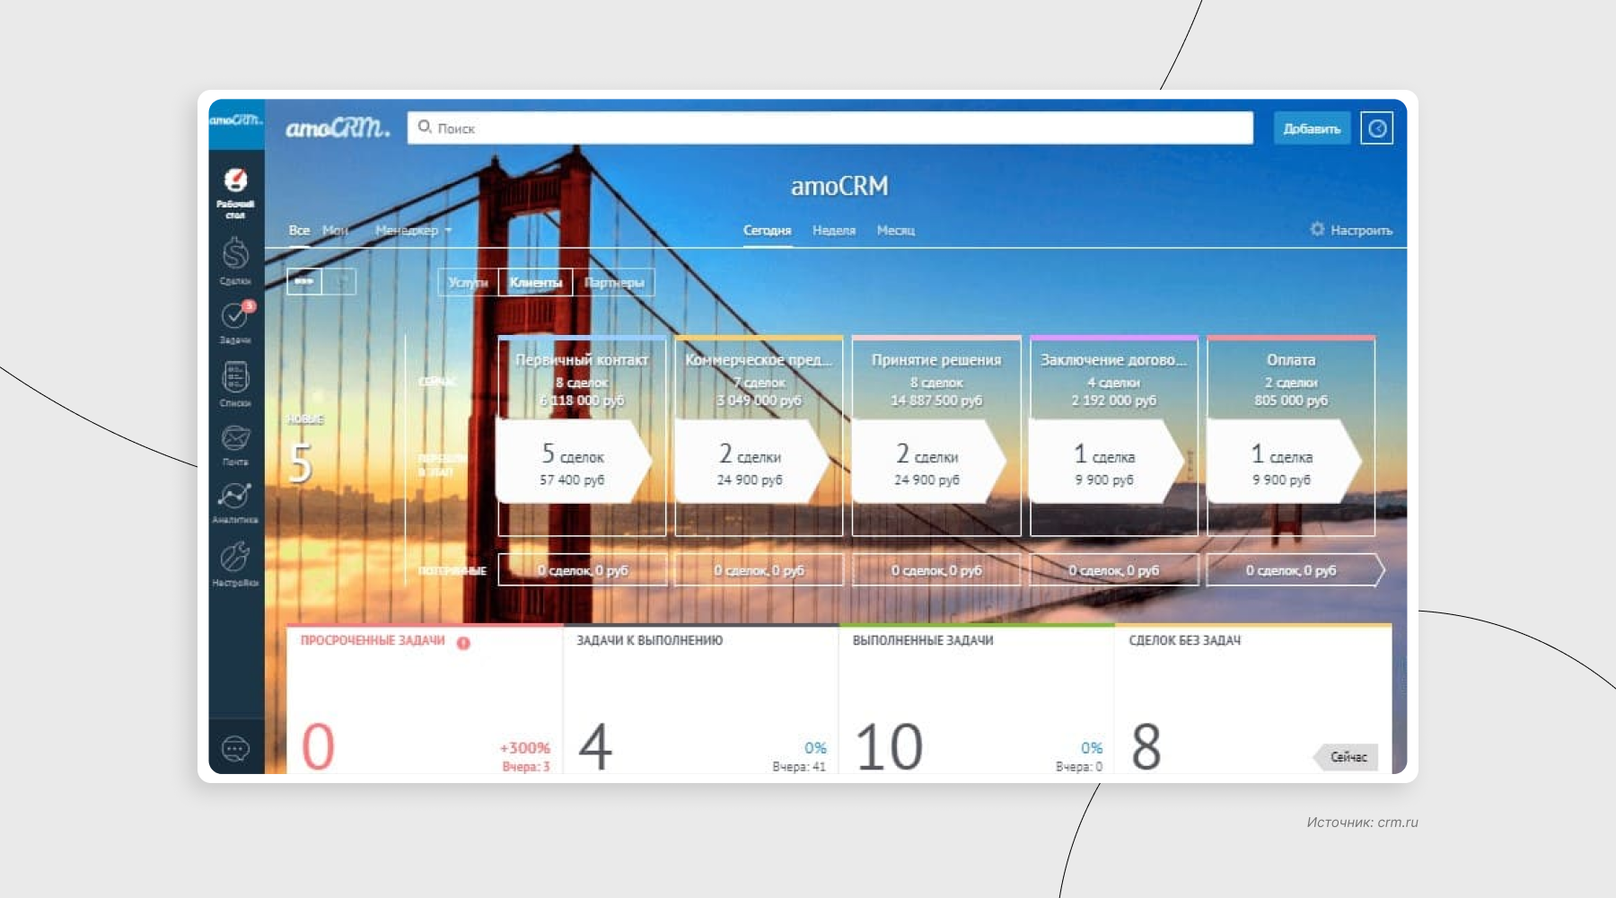Open the chat bubble icon at sidebar bottom
1616x898 pixels.
point(235,748)
